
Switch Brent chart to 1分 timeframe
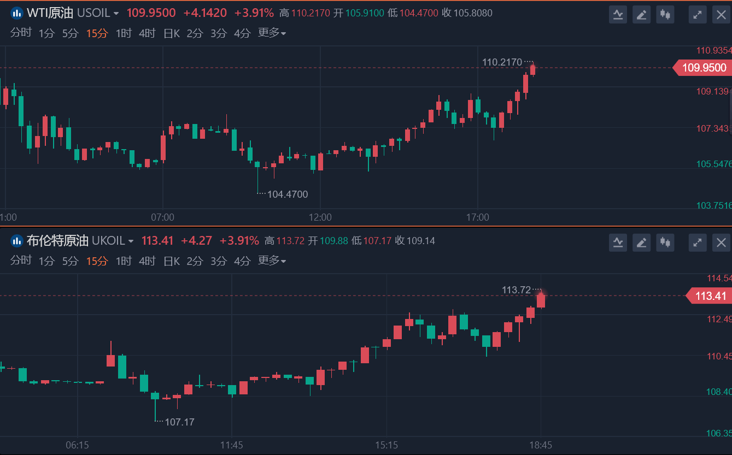point(46,261)
